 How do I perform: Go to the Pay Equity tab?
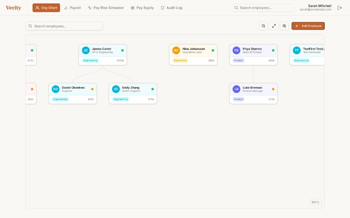click(142, 8)
